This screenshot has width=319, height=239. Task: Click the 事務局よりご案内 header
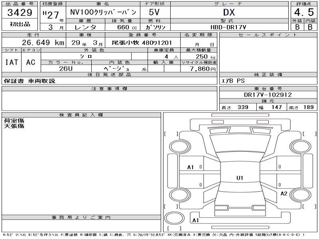click(x=81, y=217)
